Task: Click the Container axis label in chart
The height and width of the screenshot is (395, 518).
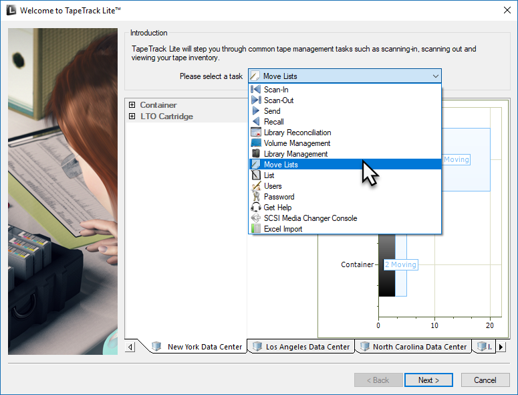Action: pyautogui.click(x=357, y=264)
